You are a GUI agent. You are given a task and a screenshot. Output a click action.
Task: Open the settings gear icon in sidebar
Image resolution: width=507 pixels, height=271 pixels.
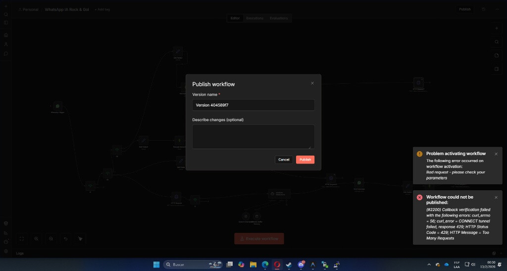[6, 251]
